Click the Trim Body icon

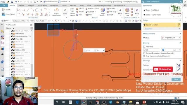click(x=108, y=12)
